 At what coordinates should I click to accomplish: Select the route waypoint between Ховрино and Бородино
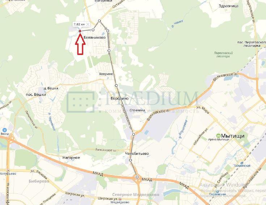tap(116, 86)
